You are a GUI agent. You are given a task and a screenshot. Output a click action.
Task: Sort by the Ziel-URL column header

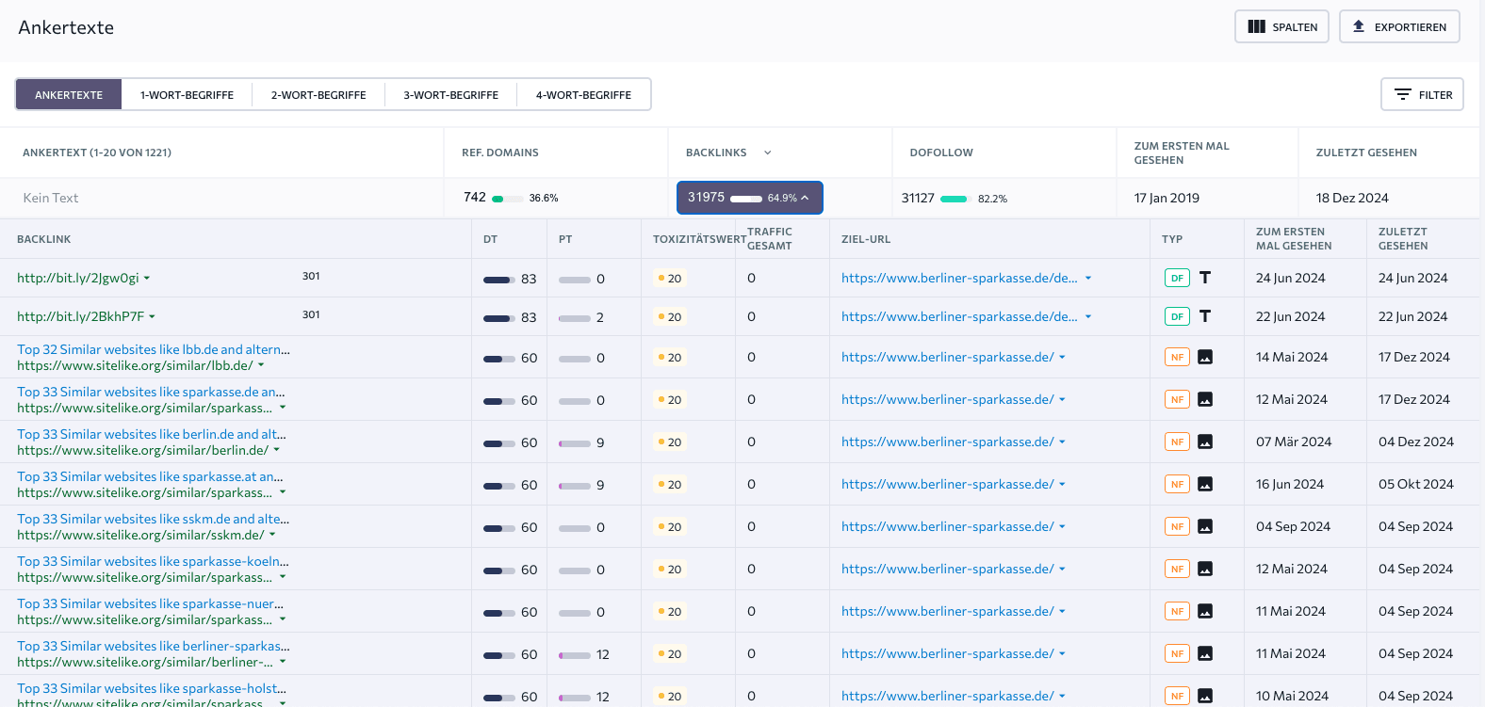(866, 239)
